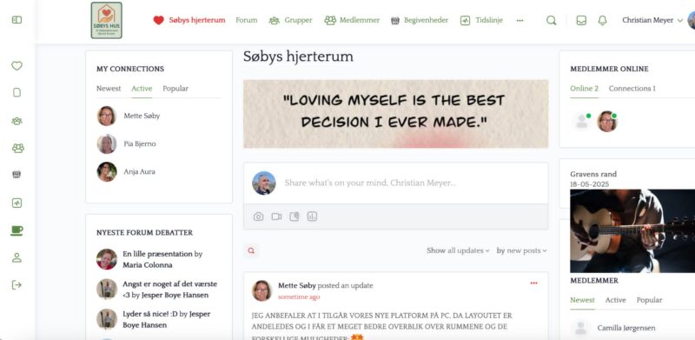Click the Share what's on your mind field

pos(370,183)
